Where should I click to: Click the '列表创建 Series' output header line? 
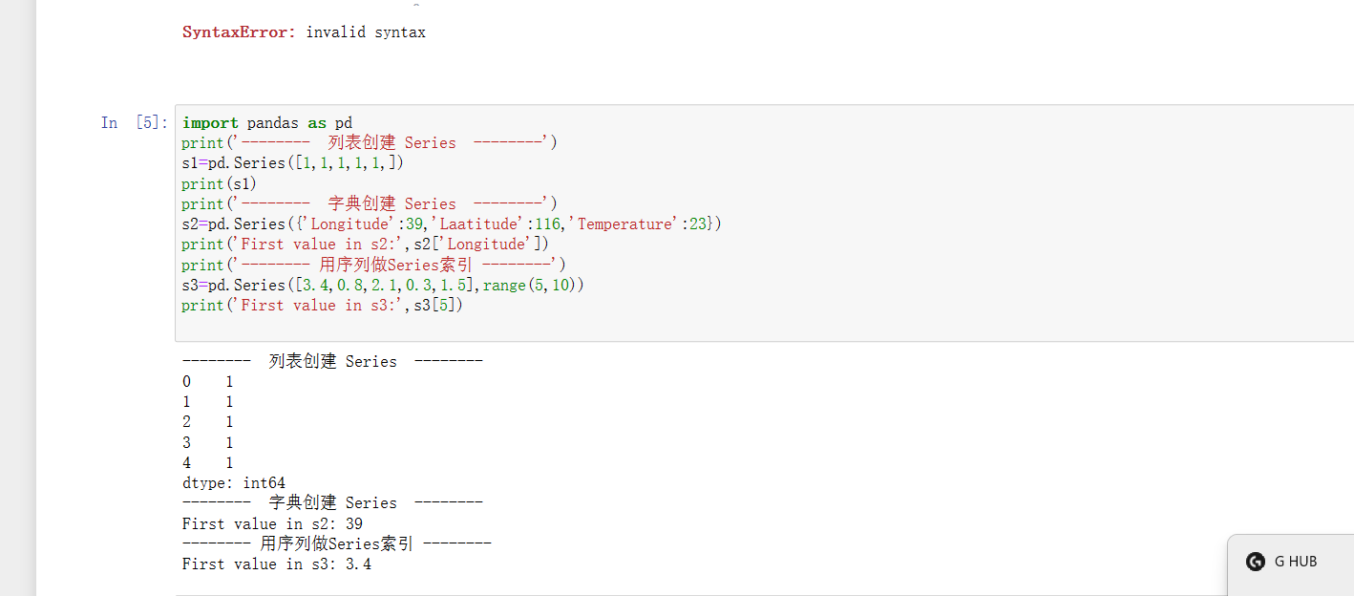click(x=332, y=361)
